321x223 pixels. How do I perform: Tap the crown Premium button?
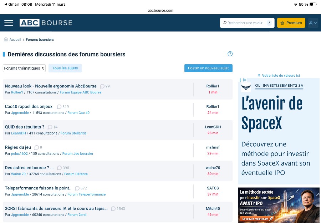291,23
